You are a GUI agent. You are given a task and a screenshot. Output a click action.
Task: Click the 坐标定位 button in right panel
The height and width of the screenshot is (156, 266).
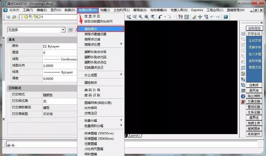(x=254, y=28)
